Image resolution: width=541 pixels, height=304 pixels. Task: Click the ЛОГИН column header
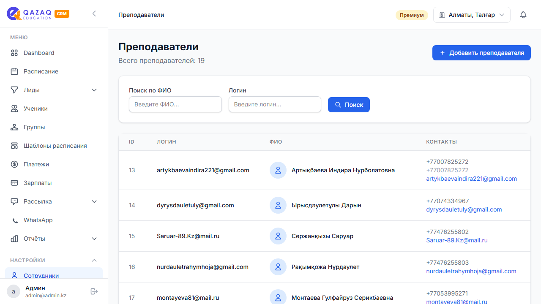pos(166,142)
